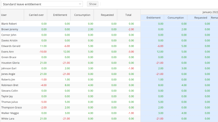Select user Roberts Jim

click(8, 79)
